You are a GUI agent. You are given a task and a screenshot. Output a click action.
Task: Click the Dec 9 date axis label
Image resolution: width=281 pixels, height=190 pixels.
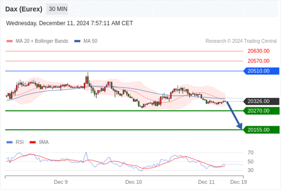click(61, 182)
